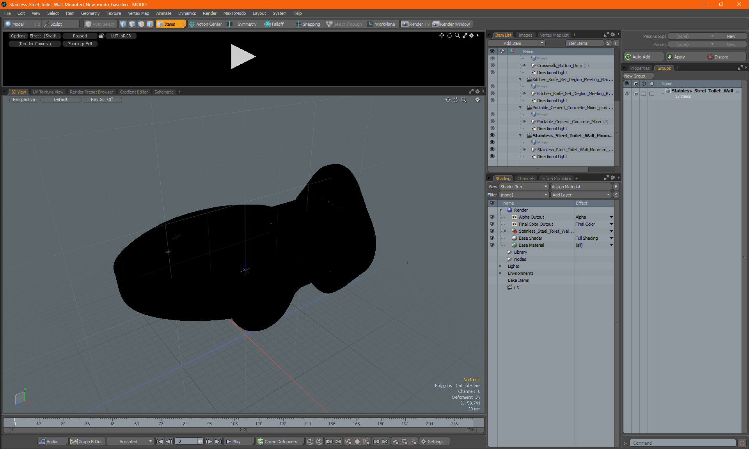Start the render preview with the large play arrow

click(x=243, y=57)
